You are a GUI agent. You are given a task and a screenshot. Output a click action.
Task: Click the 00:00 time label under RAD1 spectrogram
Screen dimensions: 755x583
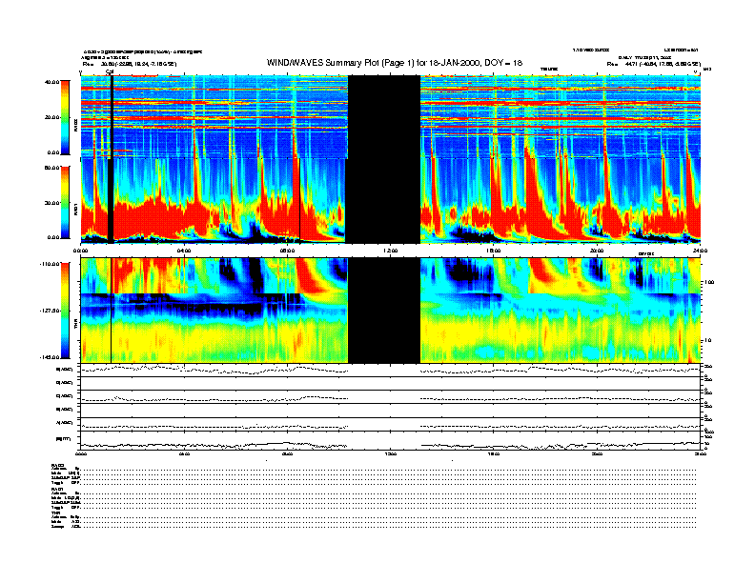click(x=80, y=251)
